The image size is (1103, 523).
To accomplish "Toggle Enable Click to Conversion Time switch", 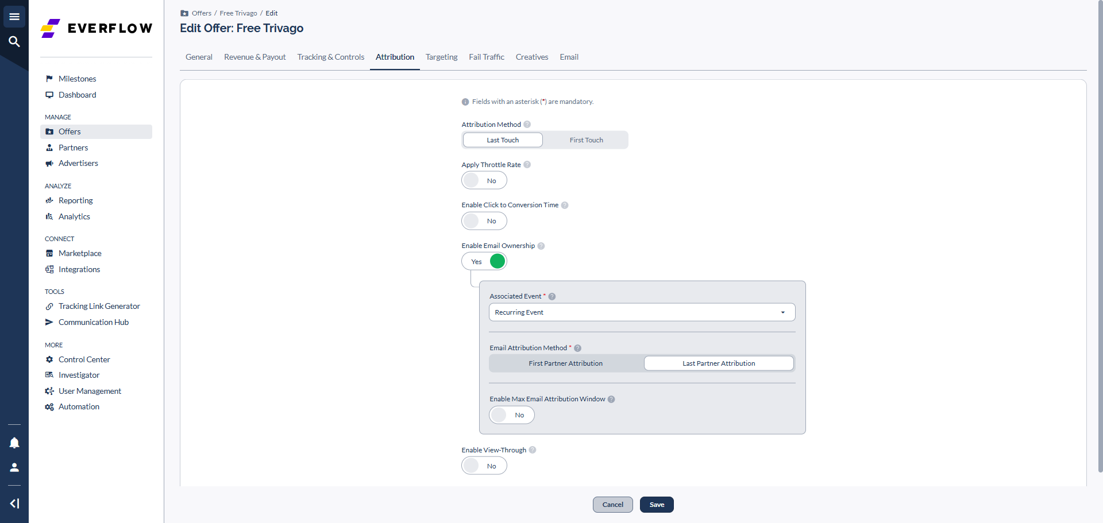I will tap(484, 220).
